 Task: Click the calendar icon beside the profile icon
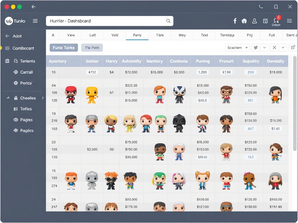[x=265, y=21]
